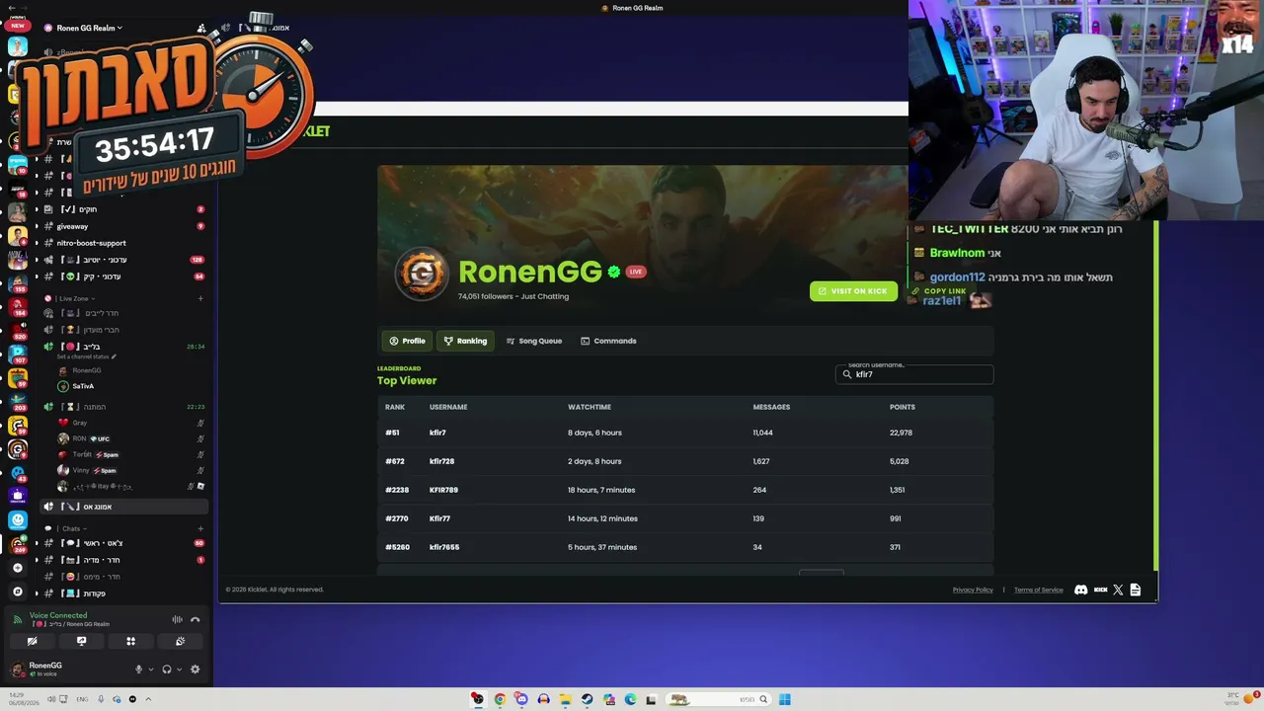Create channel in Chats category
This screenshot has width=1264, height=711.
point(200,528)
